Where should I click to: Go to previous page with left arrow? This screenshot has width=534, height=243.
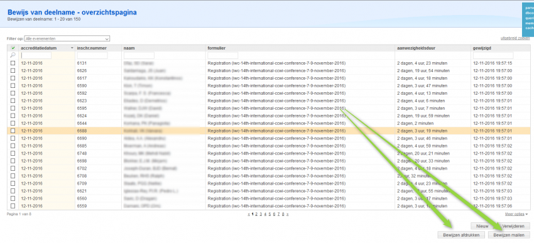pos(249,214)
